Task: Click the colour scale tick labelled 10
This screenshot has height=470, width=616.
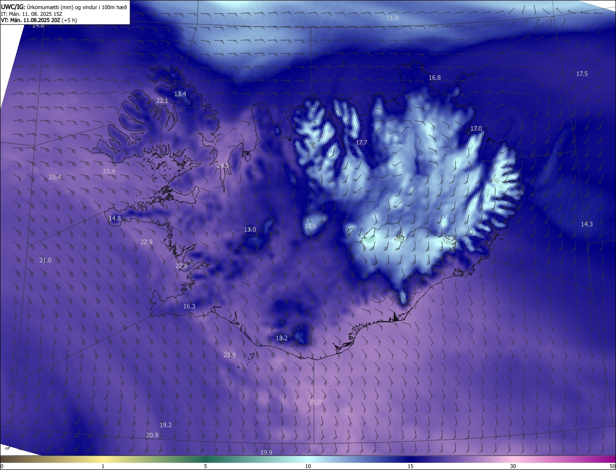Action: pos(308,466)
